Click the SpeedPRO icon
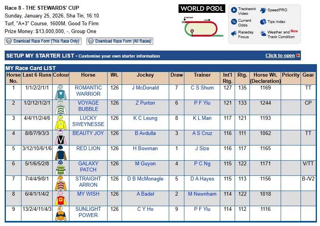The width and height of the screenshot is (320, 226). pyautogui.click(x=263, y=11)
